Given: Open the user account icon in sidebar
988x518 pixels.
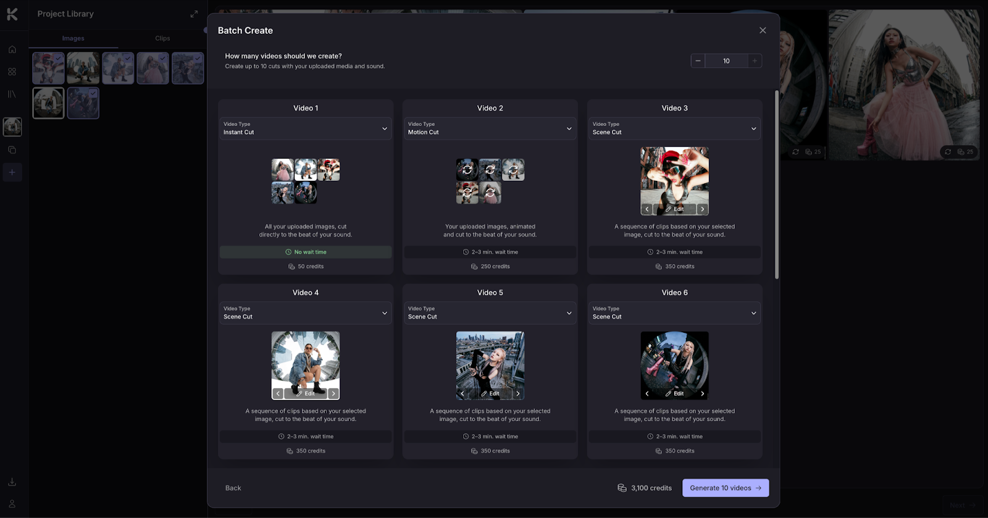Looking at the screenshot, I should coord(12,504).
